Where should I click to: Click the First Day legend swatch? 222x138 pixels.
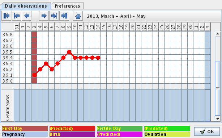tap(25, 128)
